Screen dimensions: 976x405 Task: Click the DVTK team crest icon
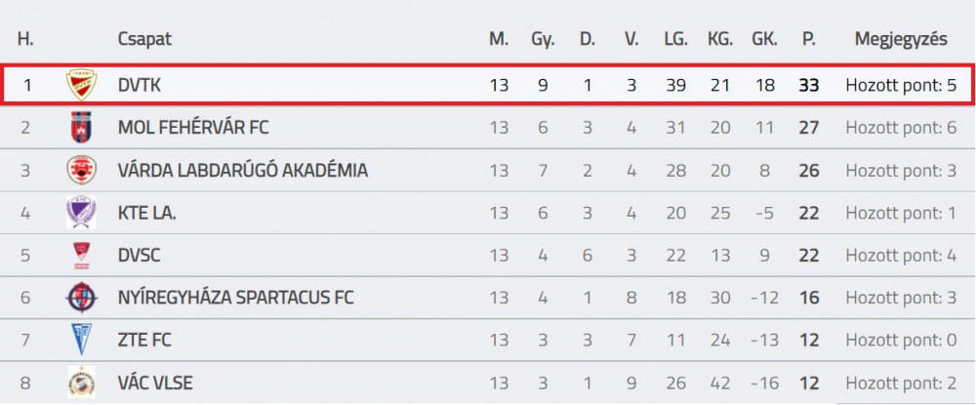pyautogui.click(x=82, y=85)
